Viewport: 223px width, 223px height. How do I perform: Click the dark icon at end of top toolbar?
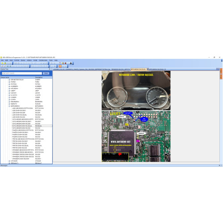point(71,63)
